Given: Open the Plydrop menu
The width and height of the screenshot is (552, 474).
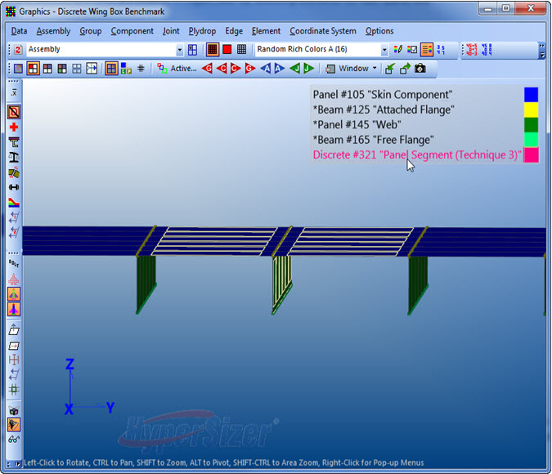Looking at the screenshot, I should [x=202, y=31].
